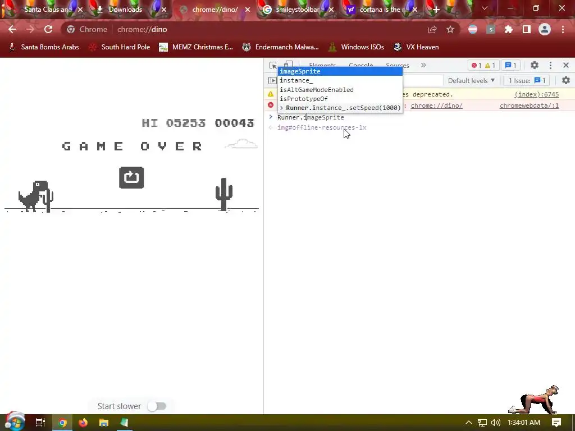Open the tab search chevron
This screenshot has height=431, width=575.
coord(485,8)
